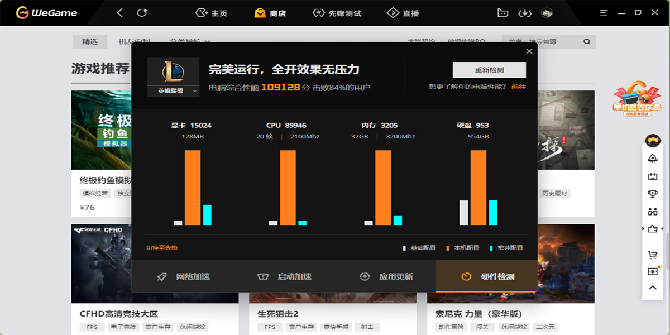The width and height of the screenshot is (670, 335).
Task: Click the 射击 tag
Action: point(367,327)
